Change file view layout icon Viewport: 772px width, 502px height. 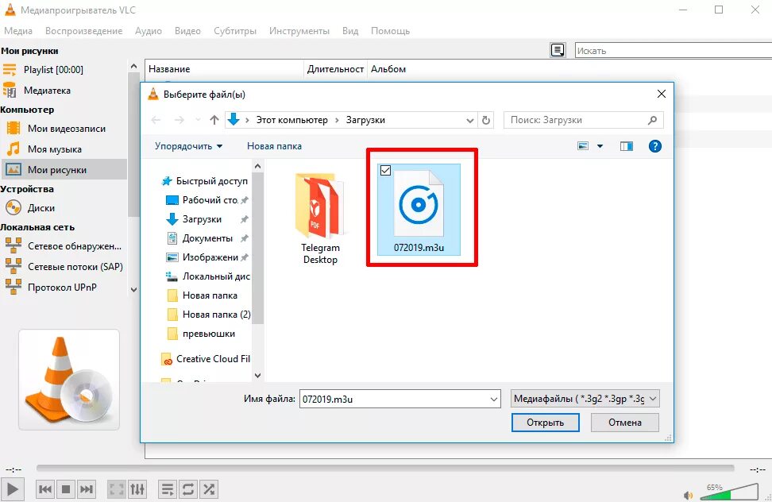[x=583, y=146]
